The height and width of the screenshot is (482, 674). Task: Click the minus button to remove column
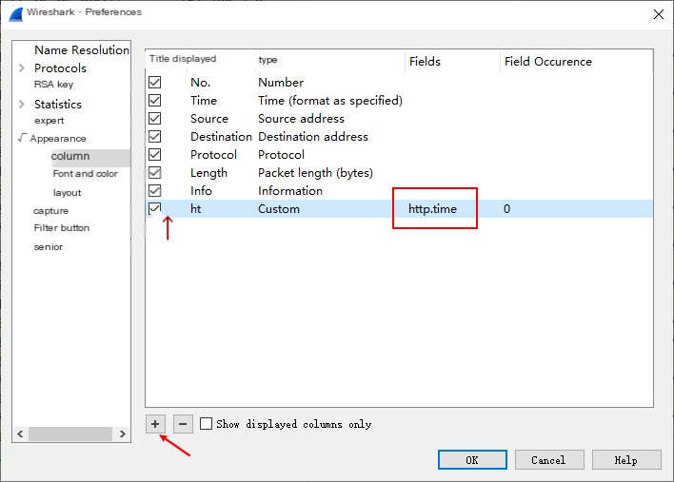tap(183, 424)
